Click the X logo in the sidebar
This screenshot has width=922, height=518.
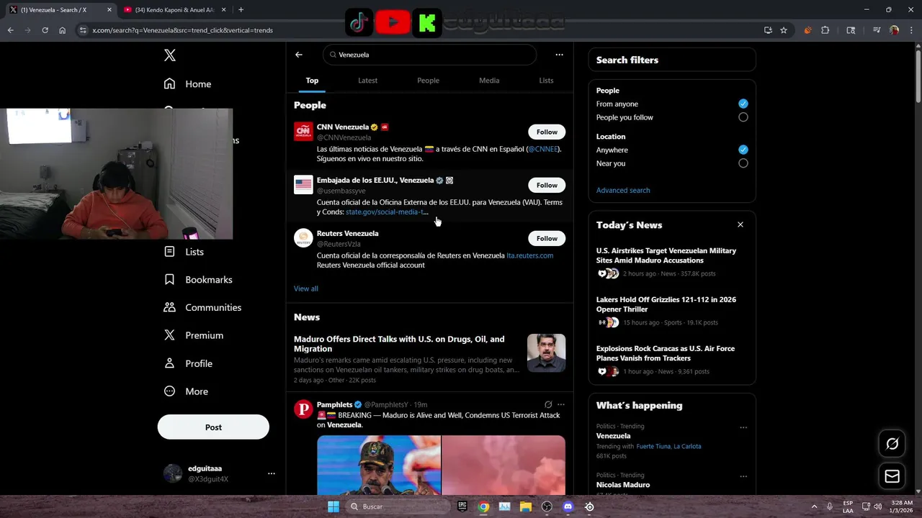[170, 55]
